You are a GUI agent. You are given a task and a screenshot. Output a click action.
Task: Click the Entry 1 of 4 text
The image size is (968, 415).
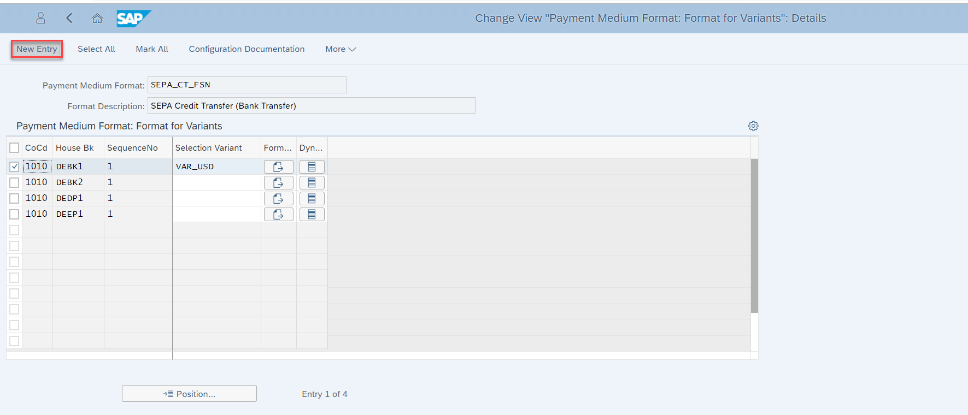(325, 394)
